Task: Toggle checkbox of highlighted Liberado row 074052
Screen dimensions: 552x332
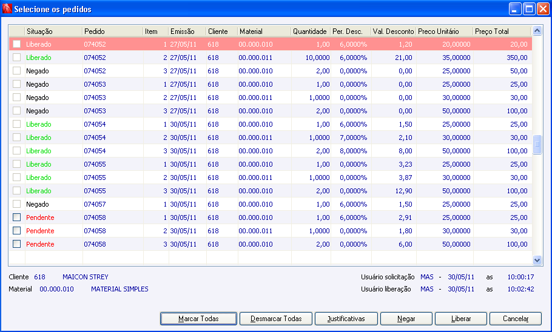Action: coord(16,44)
